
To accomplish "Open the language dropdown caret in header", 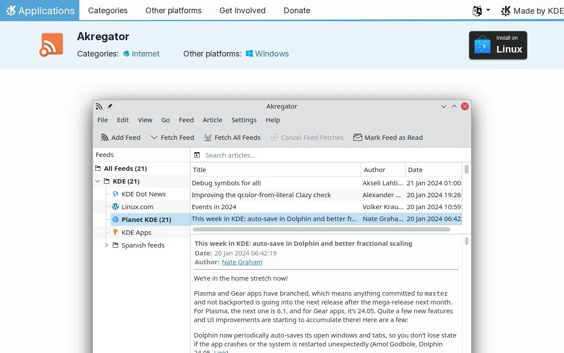I will click(488, 10).
